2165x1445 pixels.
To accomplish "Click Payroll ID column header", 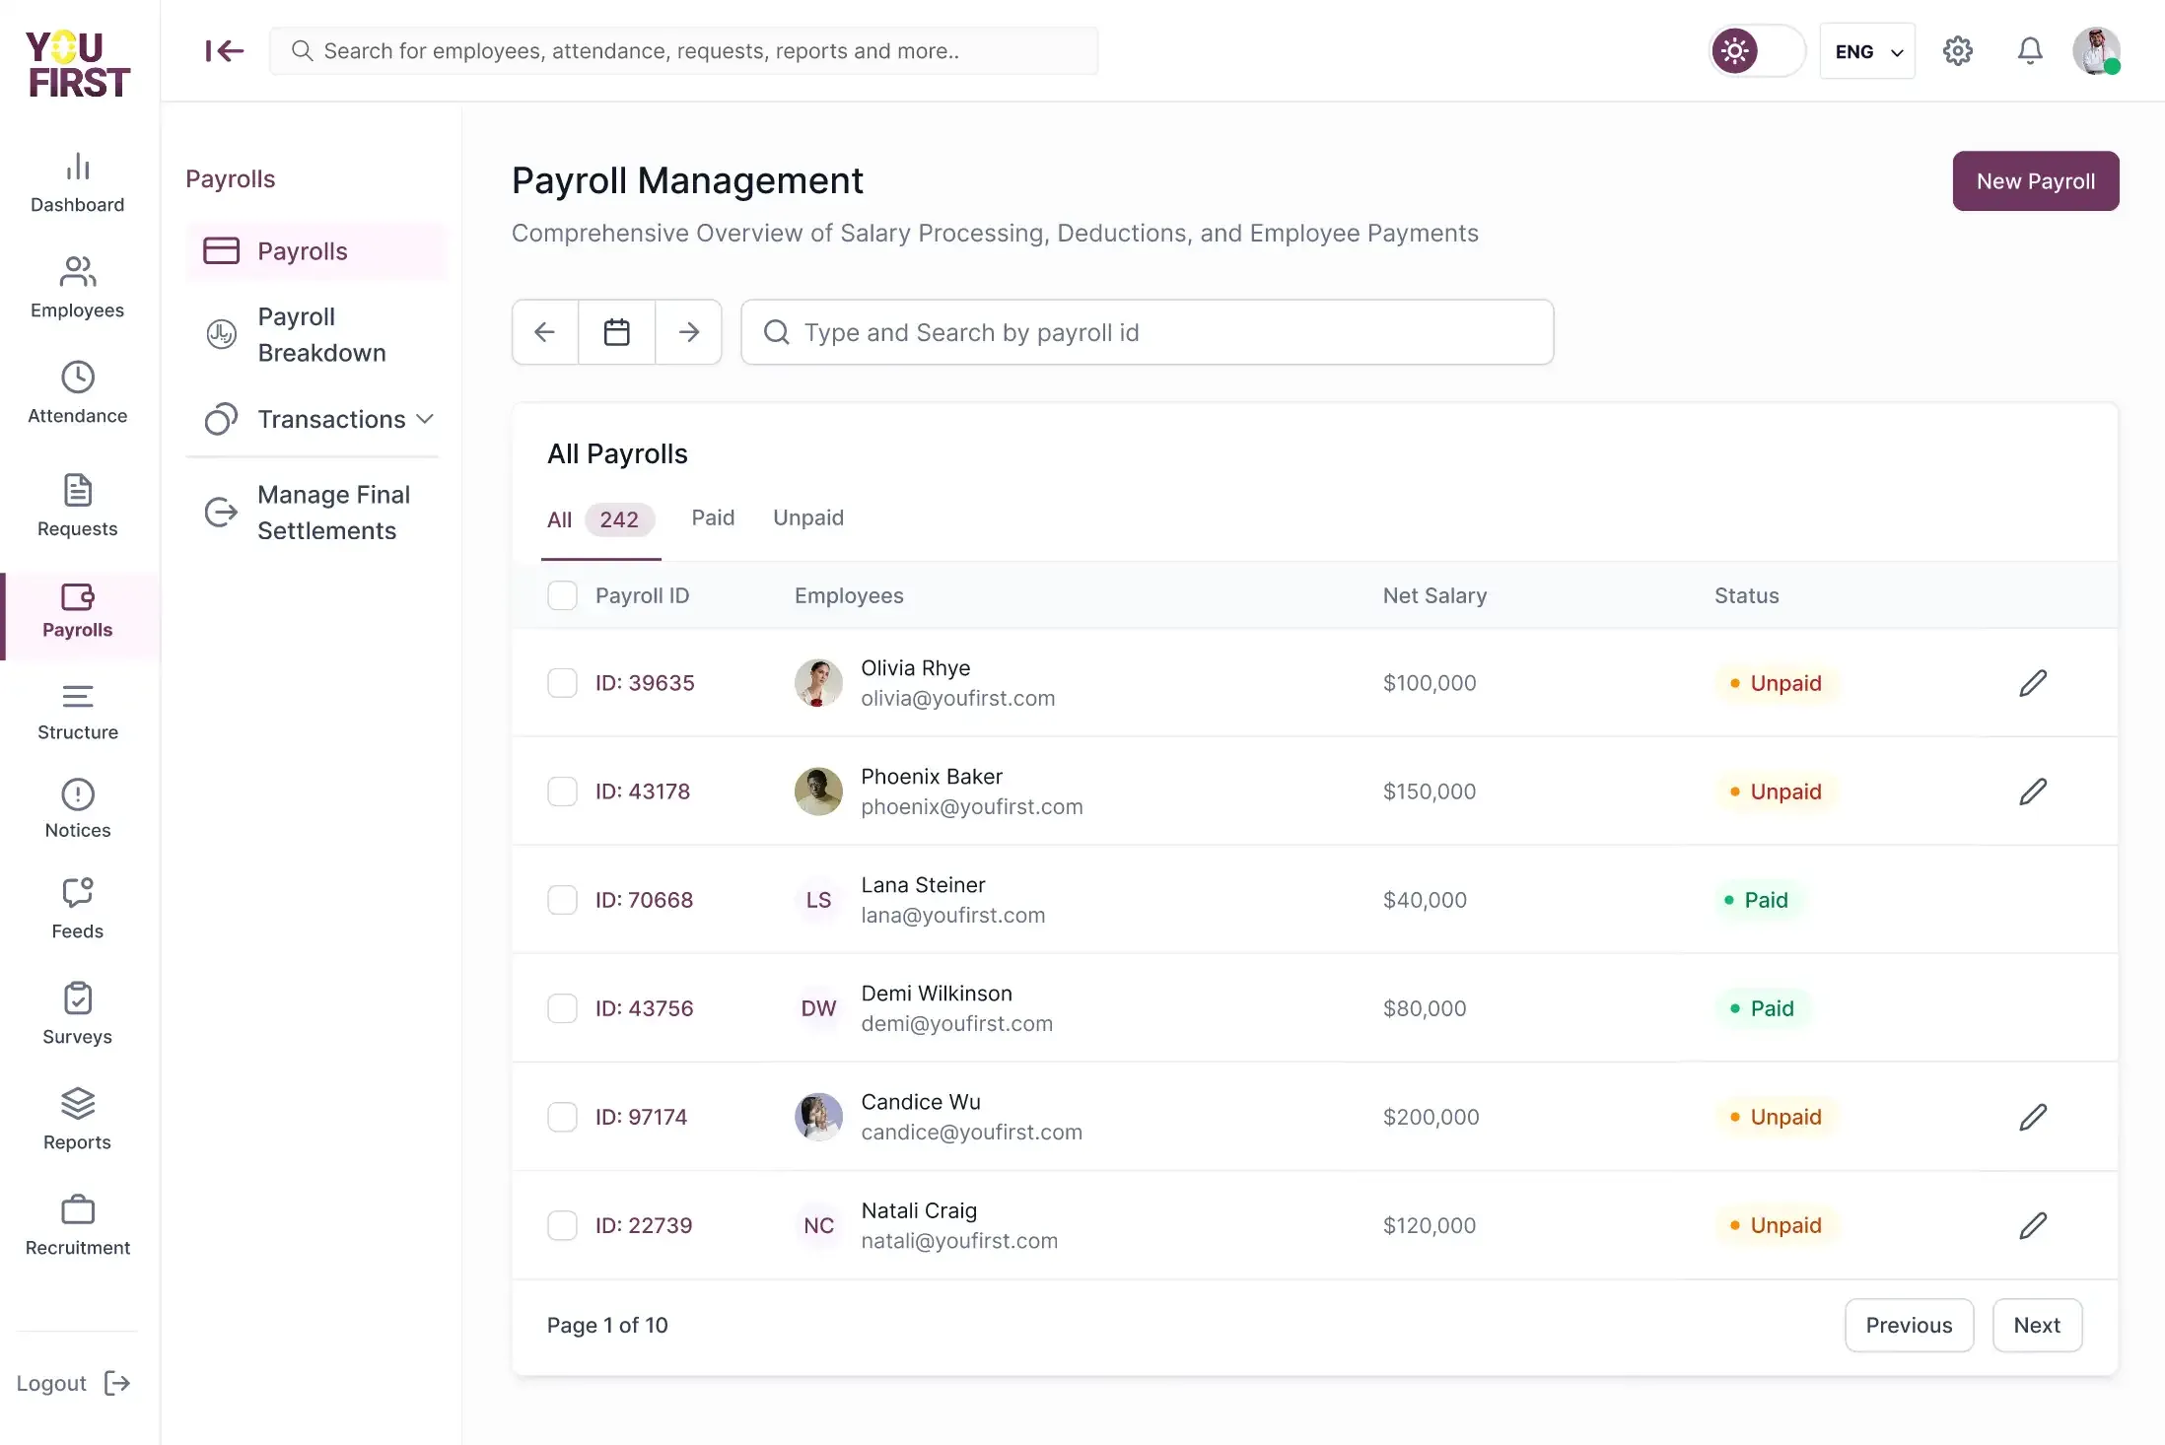I will point(642,595).
